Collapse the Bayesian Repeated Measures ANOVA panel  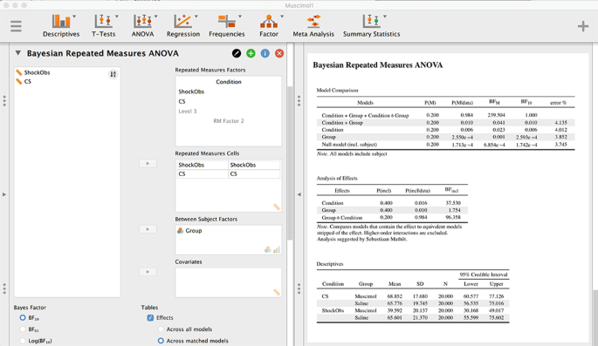coord(18,53)
